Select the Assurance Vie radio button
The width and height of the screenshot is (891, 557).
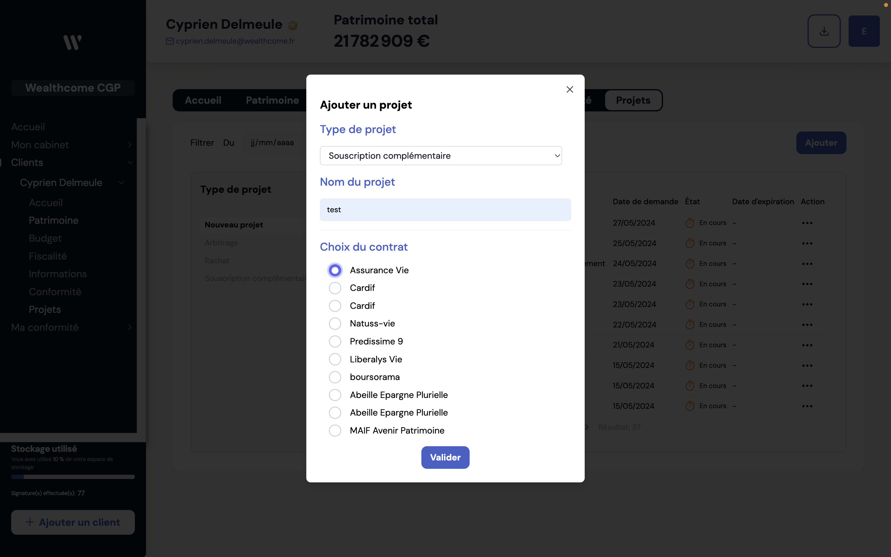pyautogui.click(x=335, y=270)
